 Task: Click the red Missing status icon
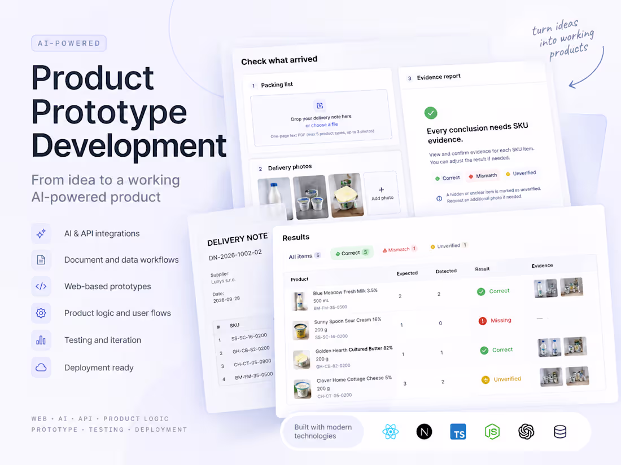click(482, 321)
